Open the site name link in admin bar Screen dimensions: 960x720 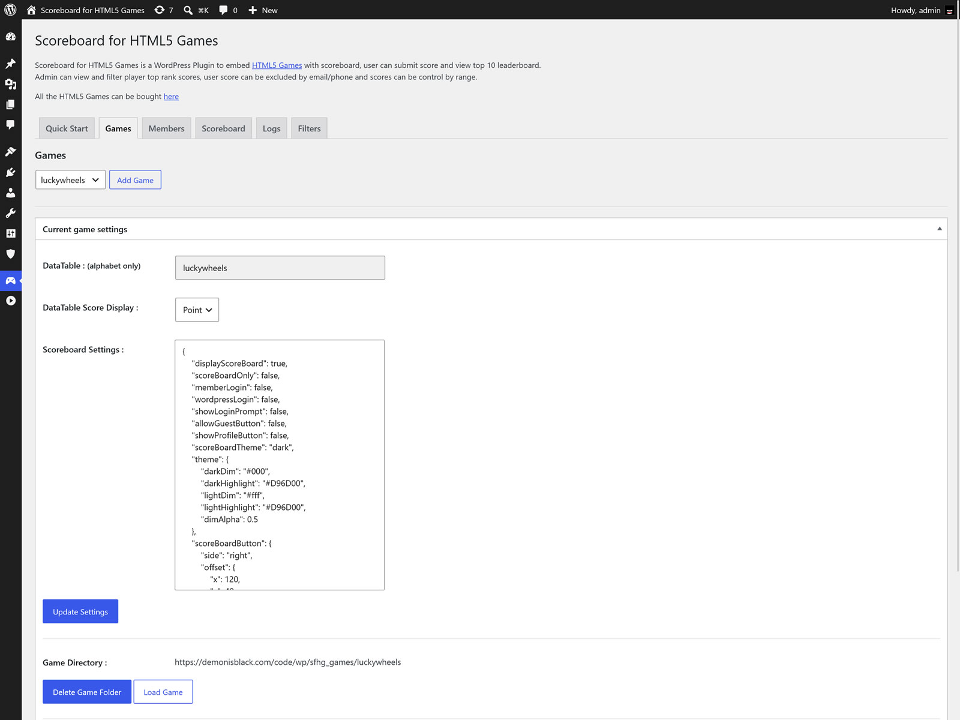92,10
